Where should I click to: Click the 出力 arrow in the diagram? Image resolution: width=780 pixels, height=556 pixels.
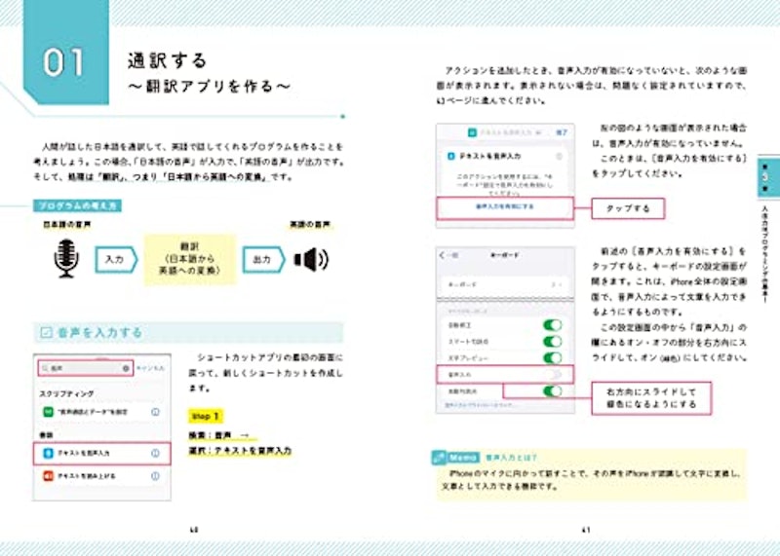[x=263, y=259]
